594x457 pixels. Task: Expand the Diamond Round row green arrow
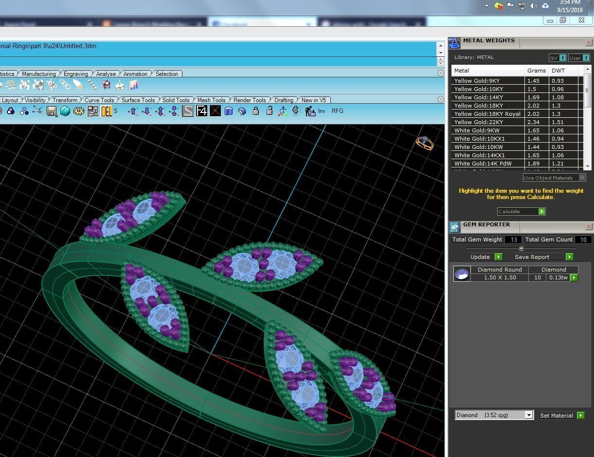point(574,277)
